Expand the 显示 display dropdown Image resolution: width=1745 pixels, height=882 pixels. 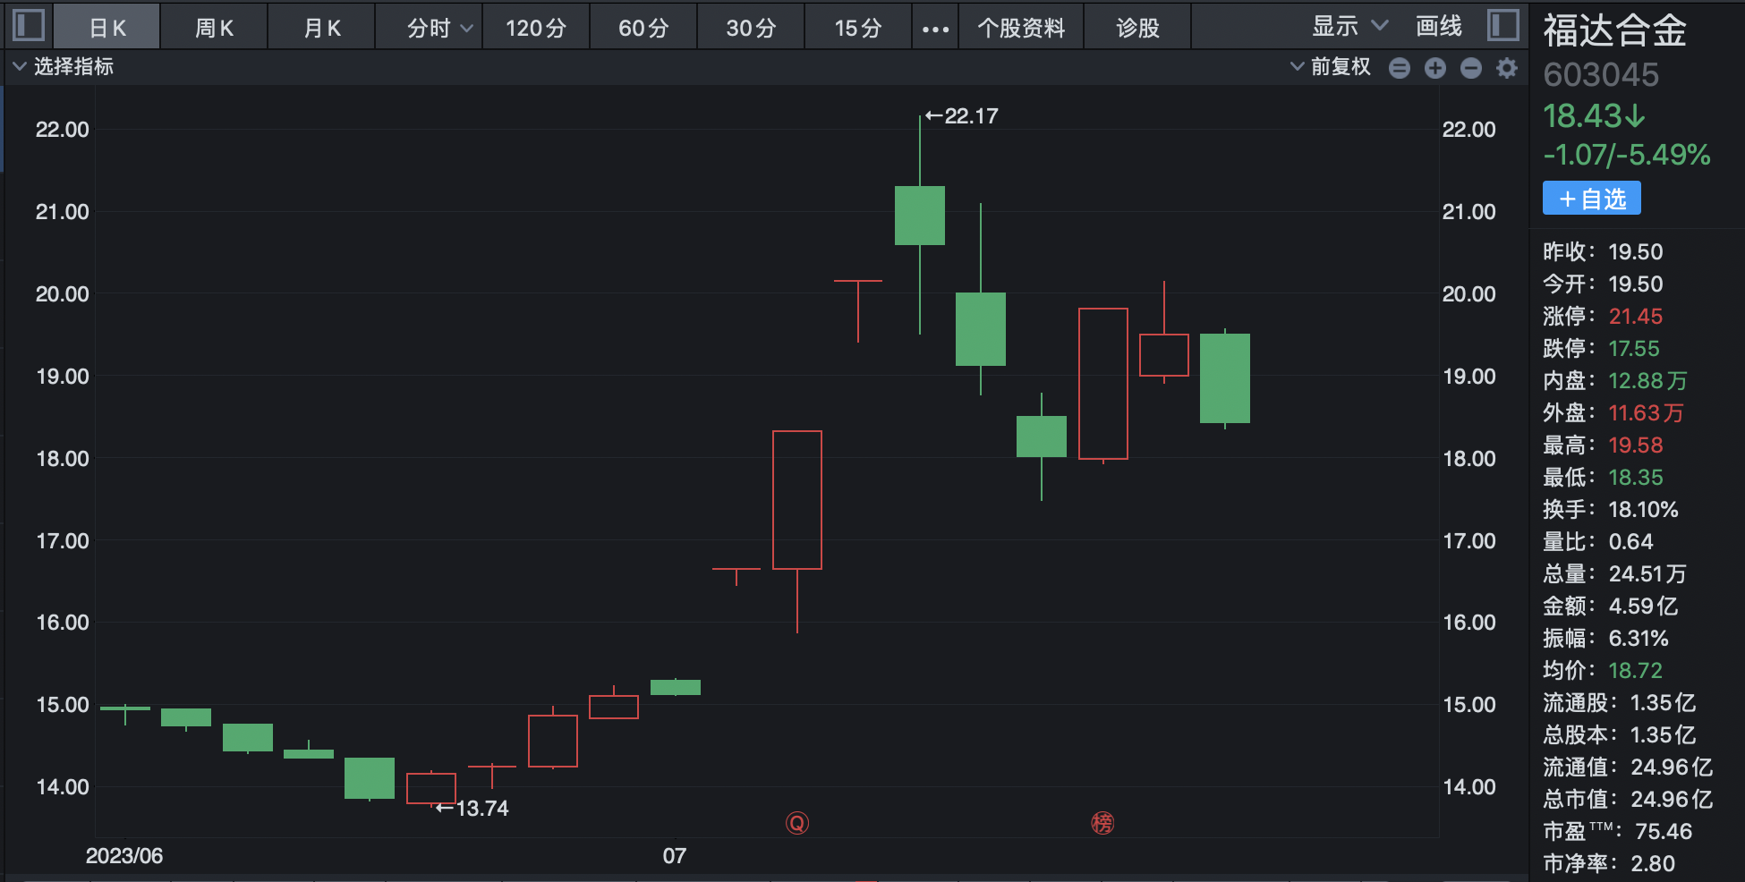click(1349, 27)
